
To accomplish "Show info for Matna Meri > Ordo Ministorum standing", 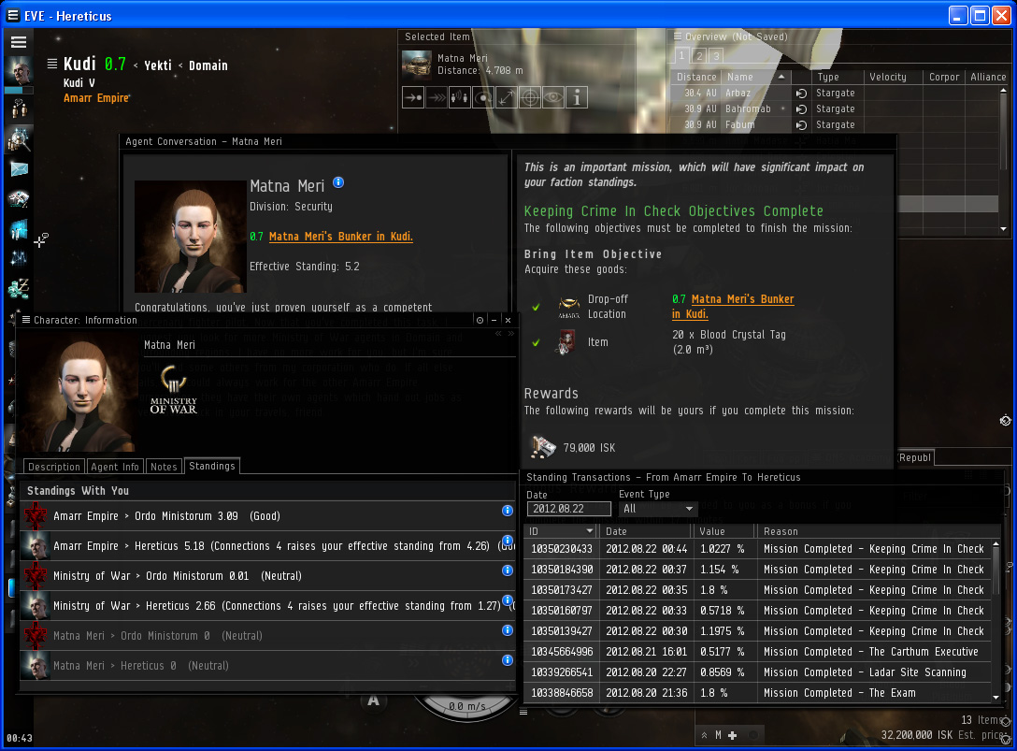I will (x=508, y=630).
